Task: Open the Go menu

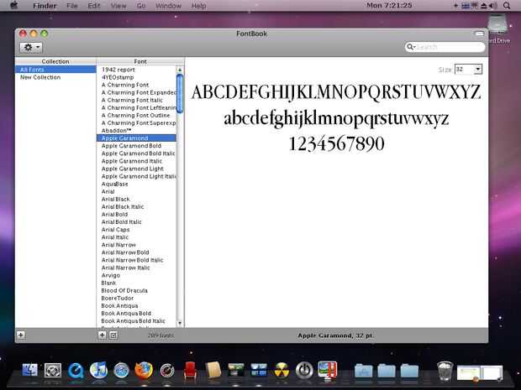Action: pyautogui.click(x=141, y=6)
